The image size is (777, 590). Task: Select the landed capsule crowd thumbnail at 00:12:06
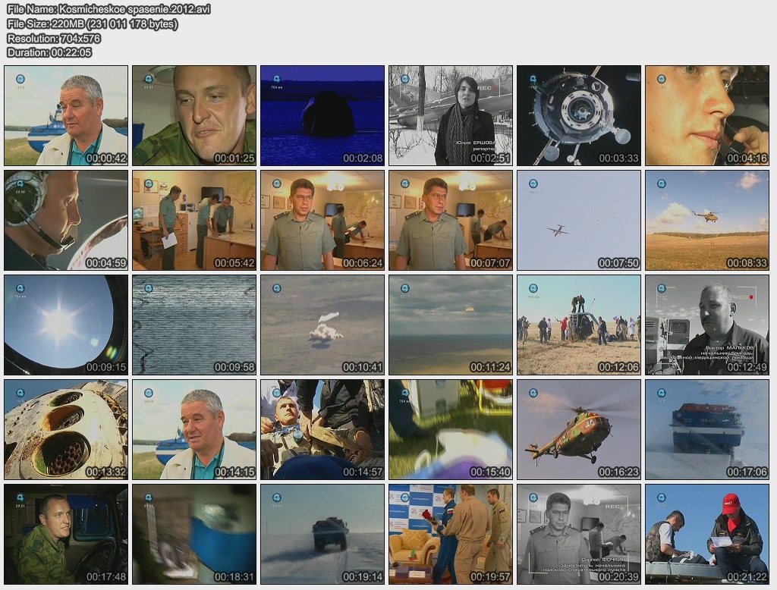click(579, 325)
